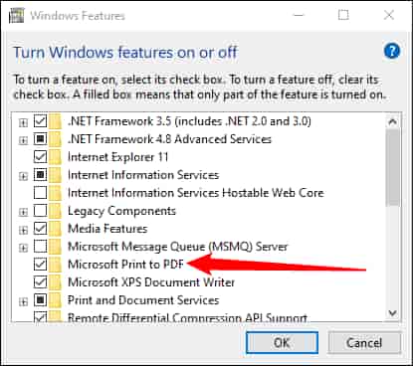
Task: Click folder icon beside Microsoft Message Queue Server
Action: pos(55,246)
